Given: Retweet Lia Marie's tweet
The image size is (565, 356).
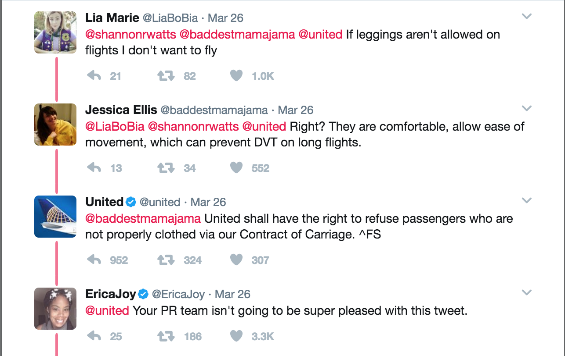Looking at the screenshot, I should 166,76.
